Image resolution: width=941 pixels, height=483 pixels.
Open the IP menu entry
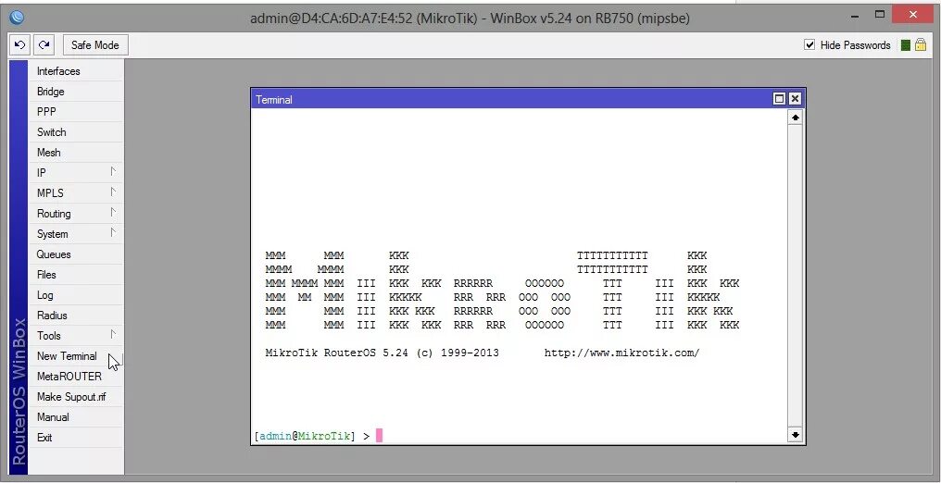76,173
